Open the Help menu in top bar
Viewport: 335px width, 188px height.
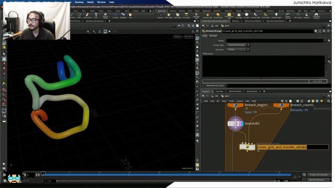[111, 2]
